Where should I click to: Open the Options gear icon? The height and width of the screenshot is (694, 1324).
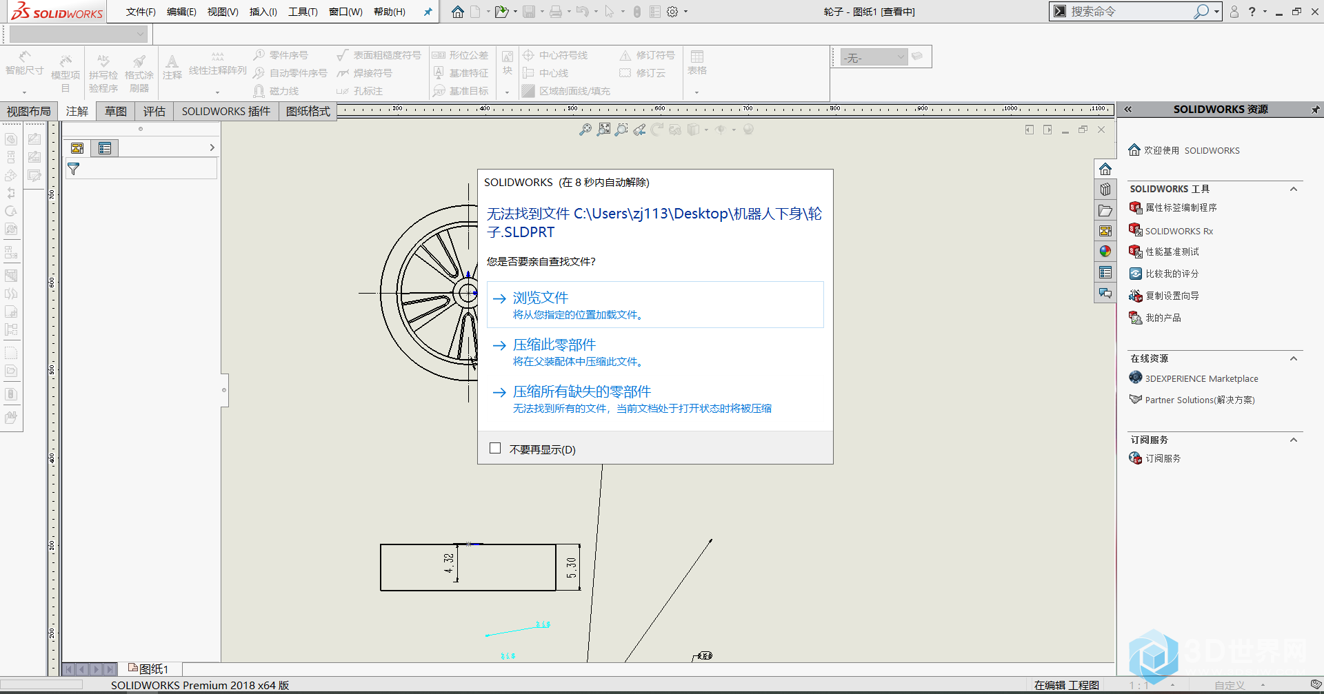pyautogui.click(x=672, y=12)
